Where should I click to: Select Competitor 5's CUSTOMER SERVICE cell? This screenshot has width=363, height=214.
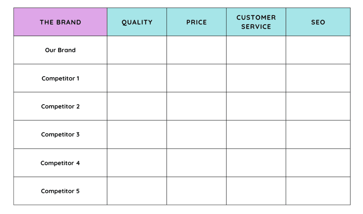pyautogui.click(x=256, y=191)
